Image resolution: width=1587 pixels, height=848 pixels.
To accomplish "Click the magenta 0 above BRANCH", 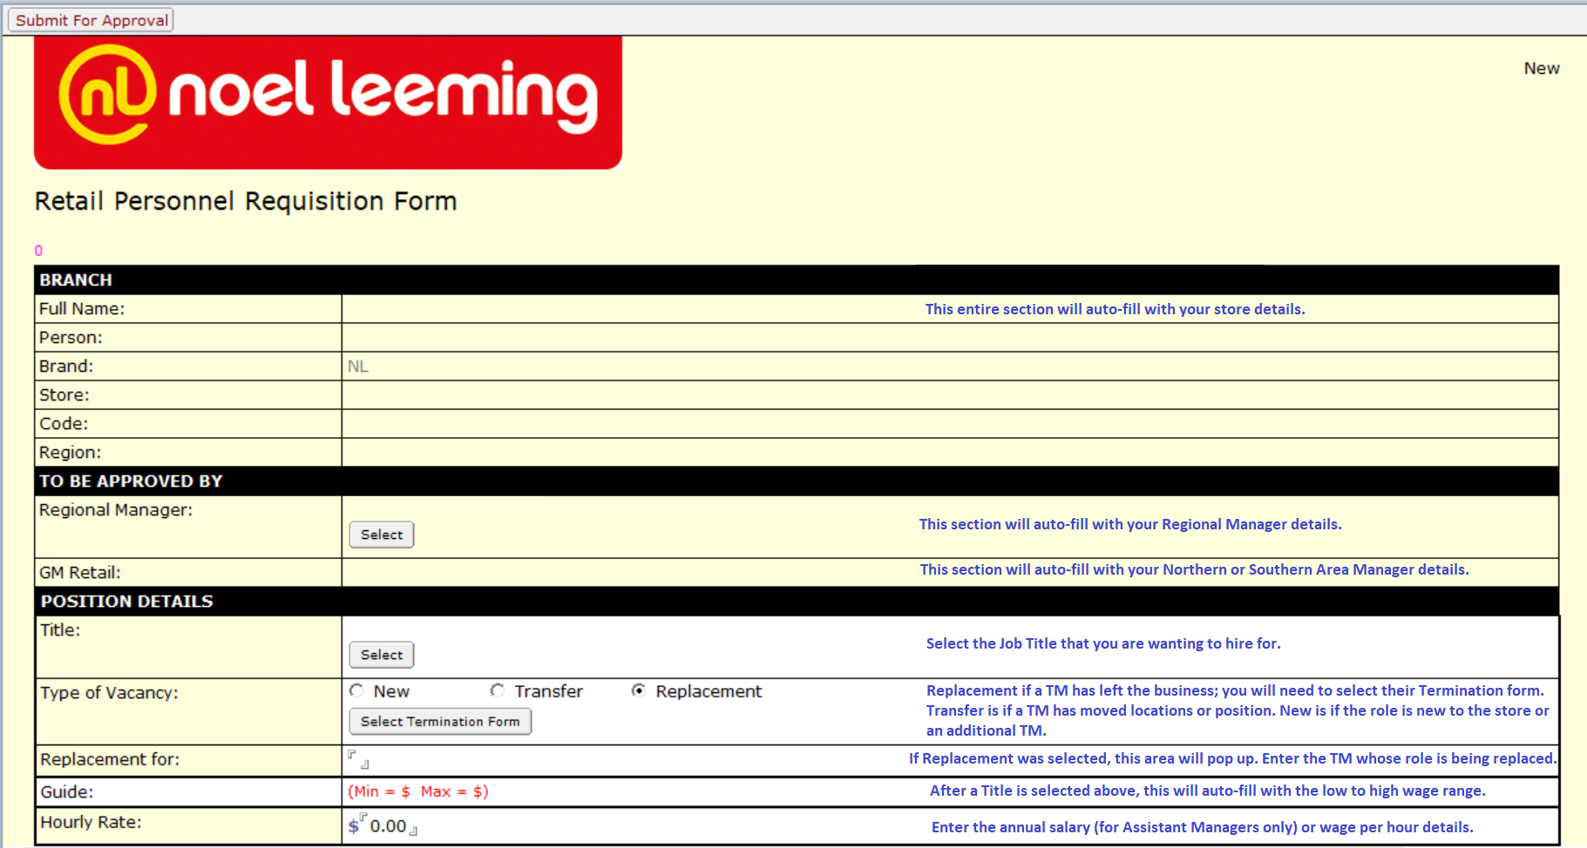I will pos(38,251).
